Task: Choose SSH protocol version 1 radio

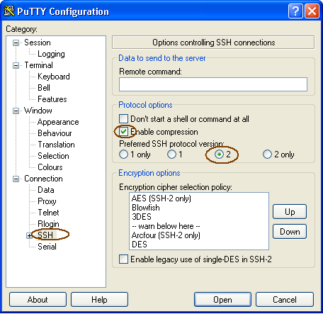Action: [x=171, y=155]
